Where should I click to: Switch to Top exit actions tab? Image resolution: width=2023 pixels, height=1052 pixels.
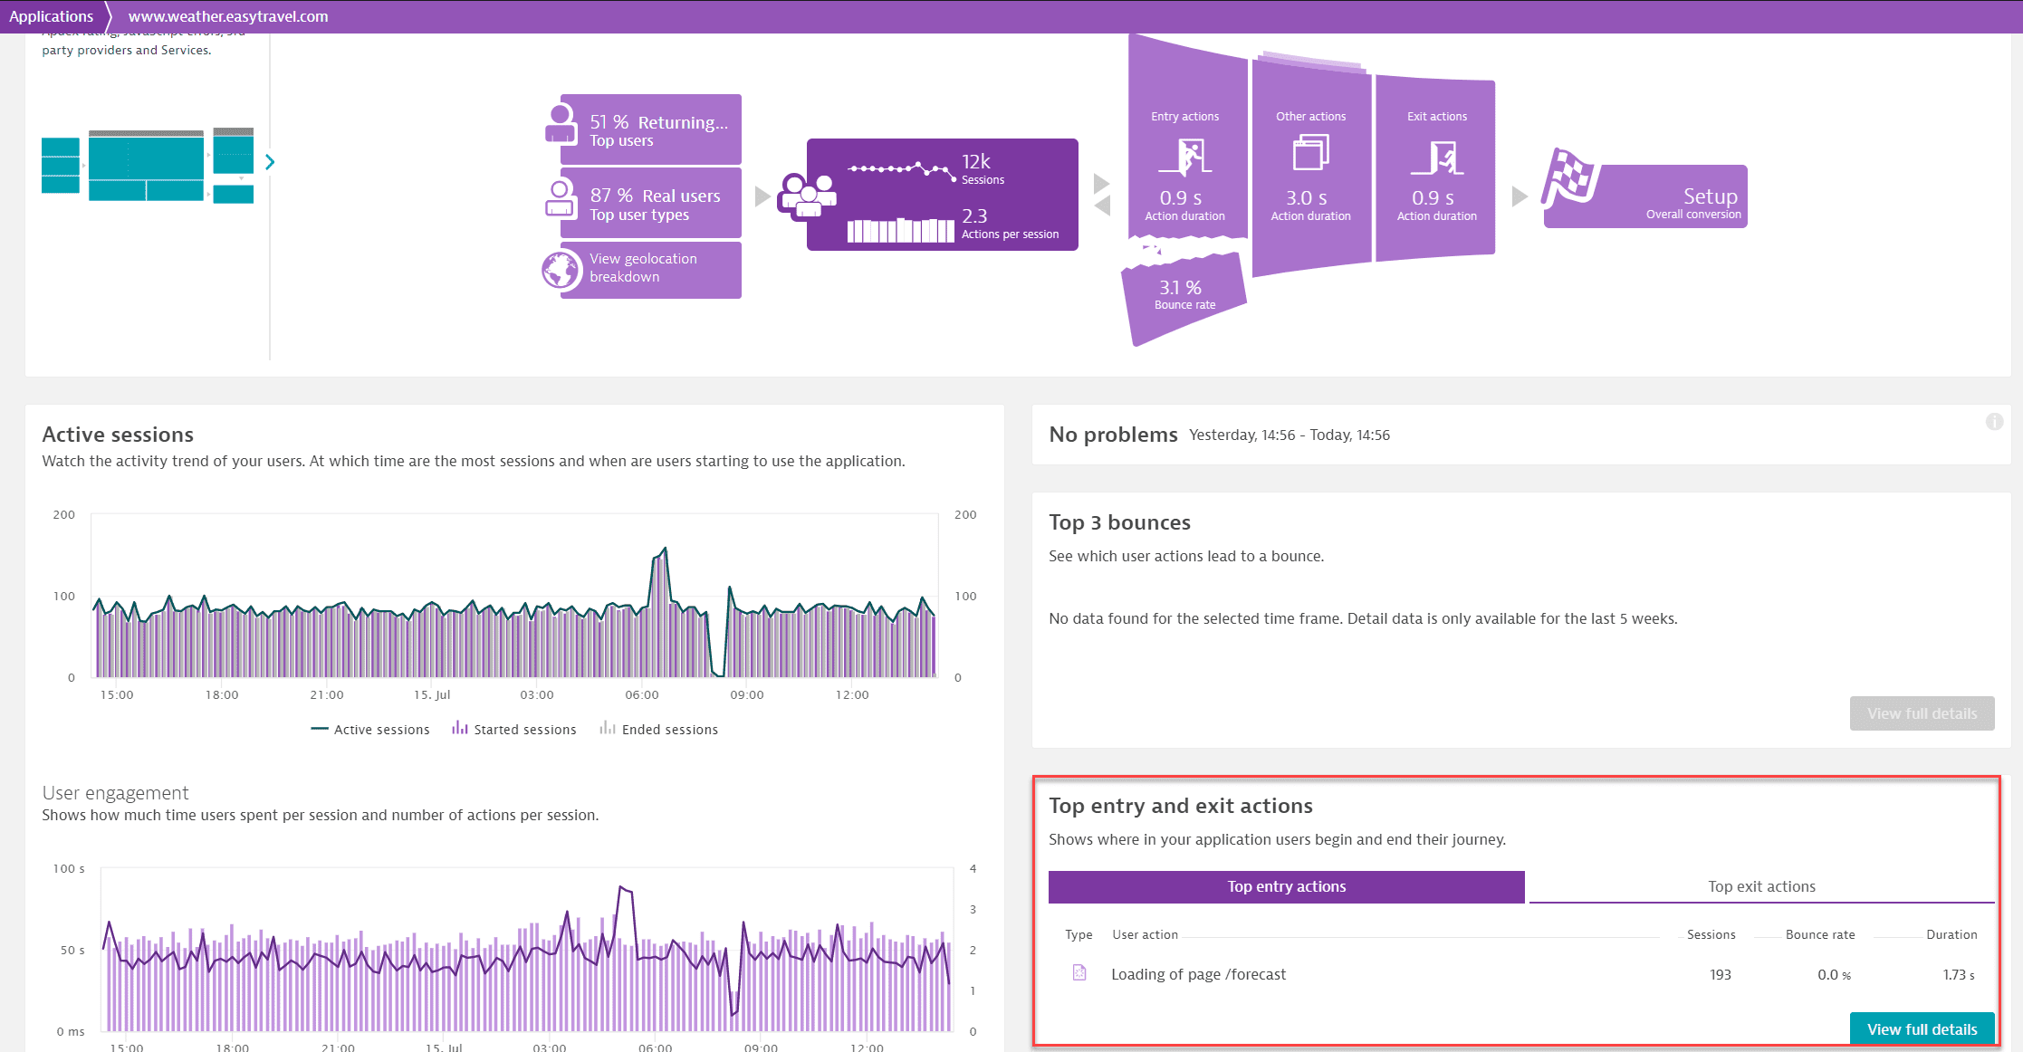tap(1758, 885)
